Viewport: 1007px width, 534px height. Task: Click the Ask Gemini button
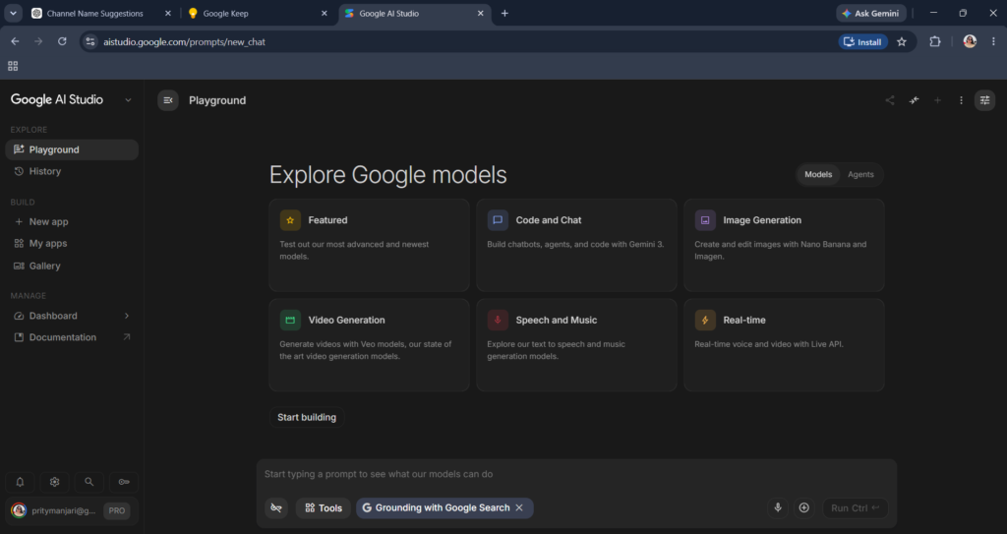tap(871, 14)
